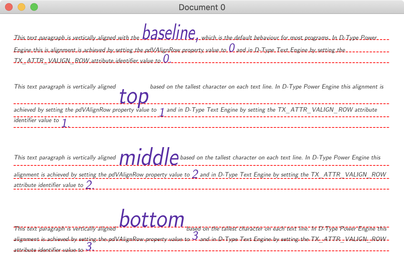Click "TX_ATTR_VALIGN_ROW" in the bottom paragraph

coord(349,239)
